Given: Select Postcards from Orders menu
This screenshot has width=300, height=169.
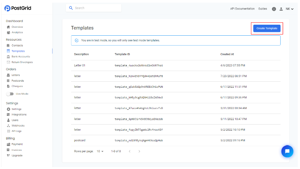Looking at the screenshot, I should point(17,81).
